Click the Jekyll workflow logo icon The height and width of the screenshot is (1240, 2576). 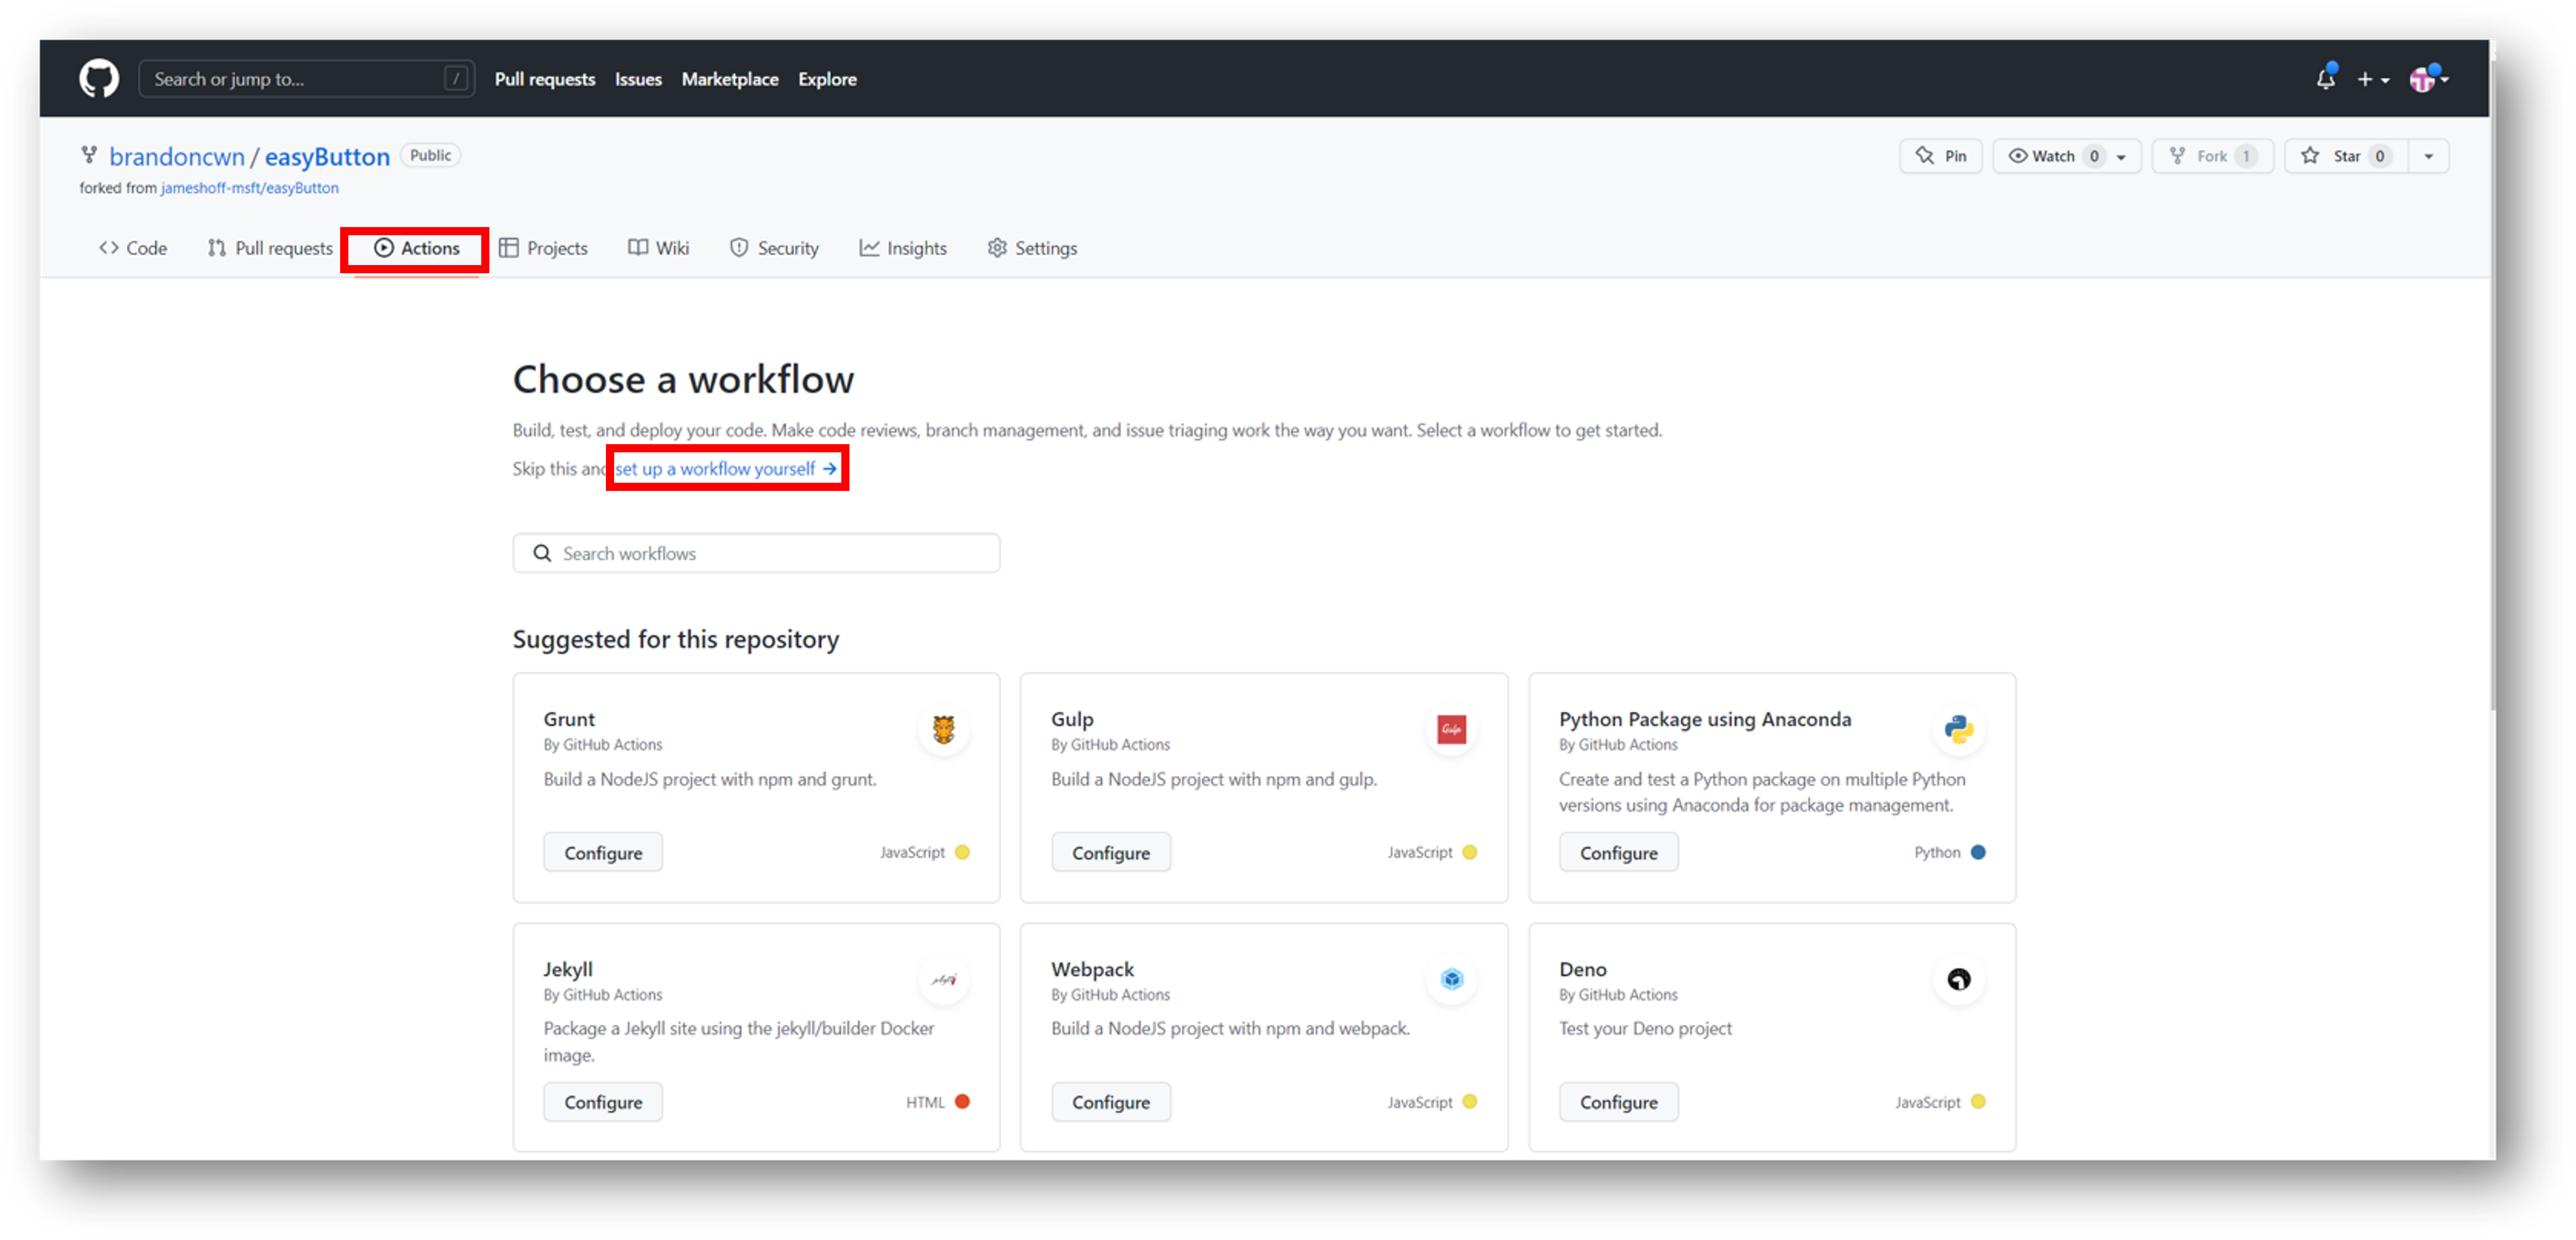(x=943, y=979)
